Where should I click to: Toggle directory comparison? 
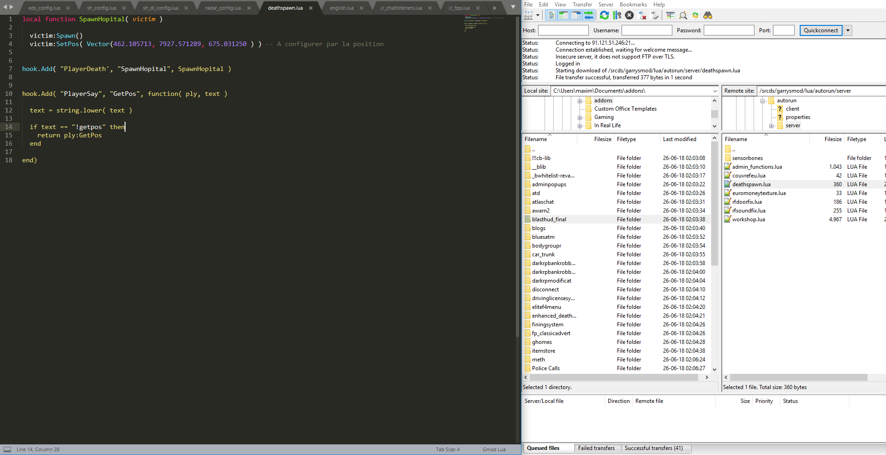683,16
